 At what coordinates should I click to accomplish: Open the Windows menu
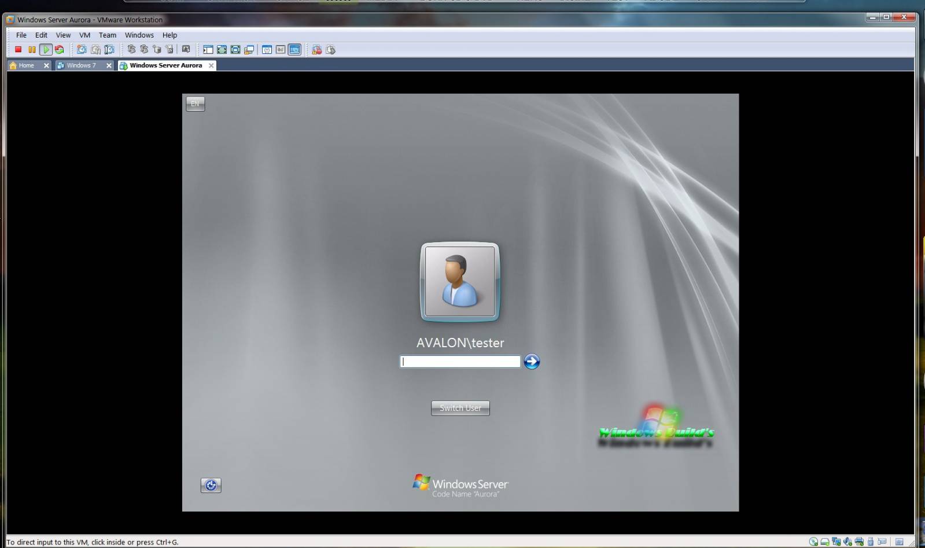[x=139, y=35]
